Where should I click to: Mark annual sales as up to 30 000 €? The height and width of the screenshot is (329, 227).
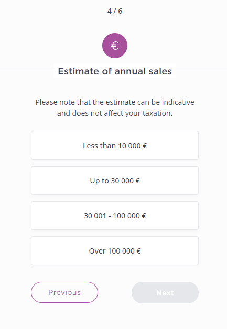pyautogui.click(x=115, y=180)
